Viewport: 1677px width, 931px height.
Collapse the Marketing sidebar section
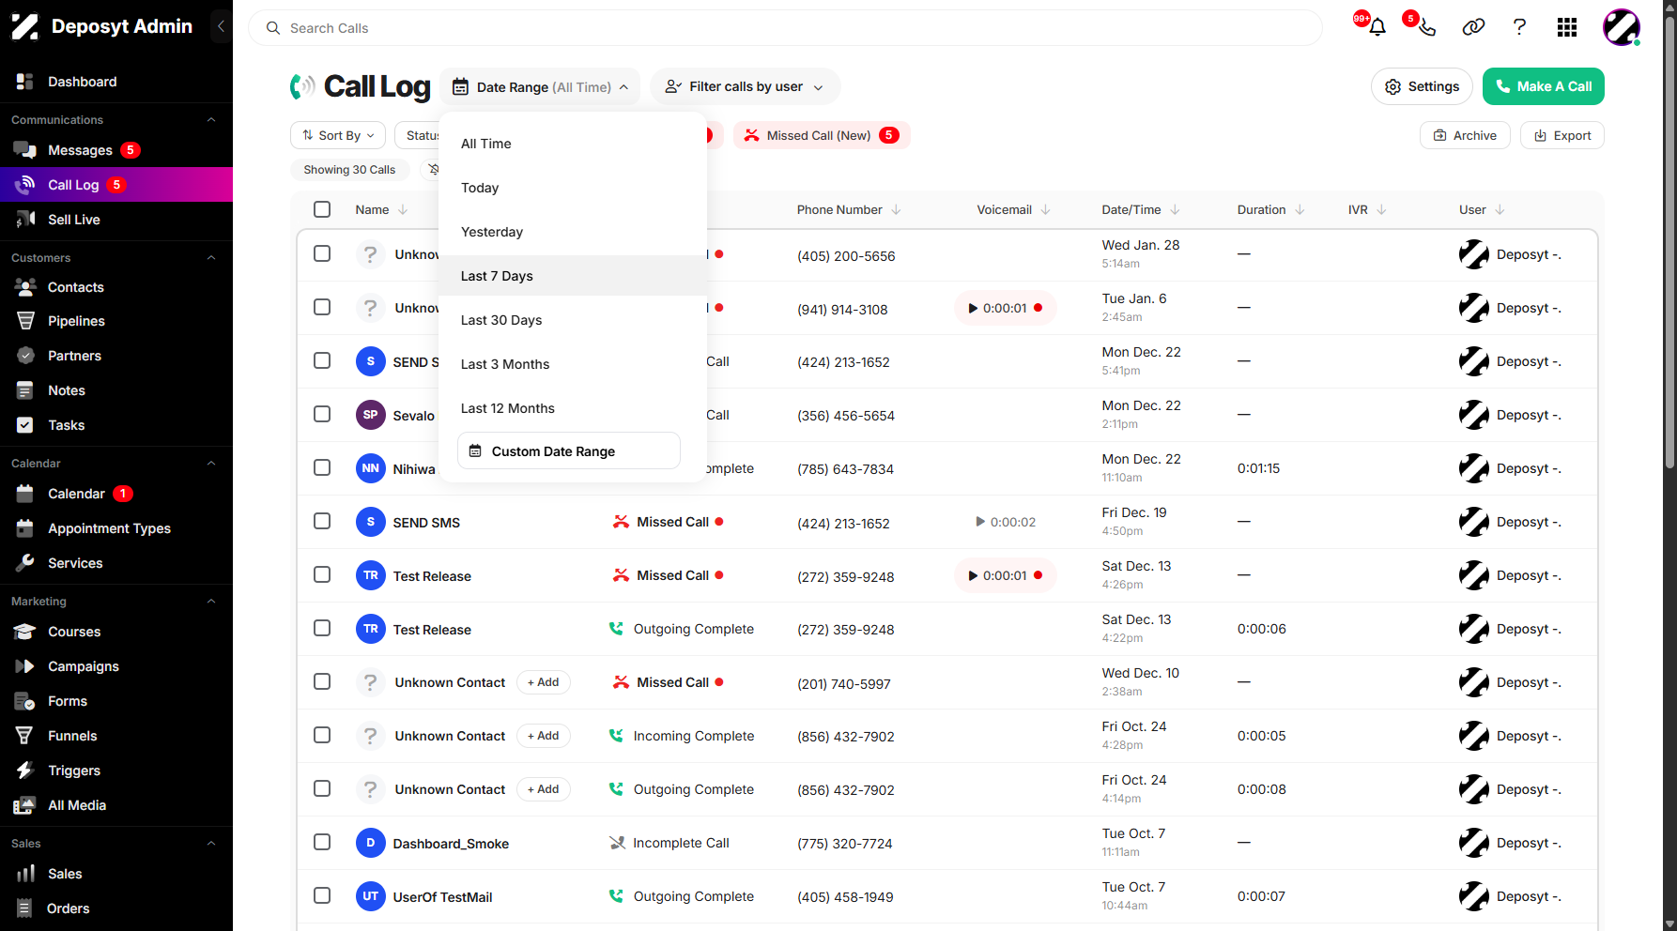tap(211, 602)
